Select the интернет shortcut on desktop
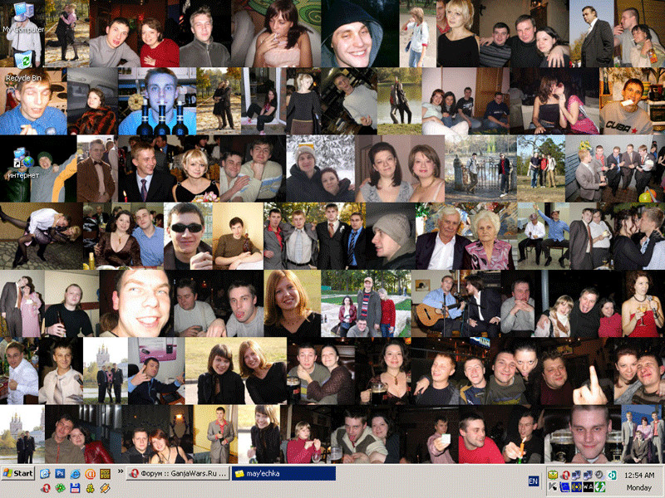 click(x=24, y=164)
